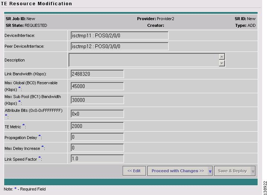The height and width of the screenshot is (195, 267).
Task: Click the Max Global Reservable field 45000
Action: [x=97, y=86]
